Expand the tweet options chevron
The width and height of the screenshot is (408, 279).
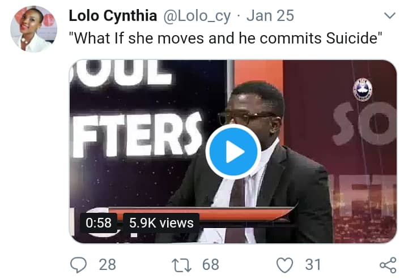pyautogui.click(x=390, y=15)
